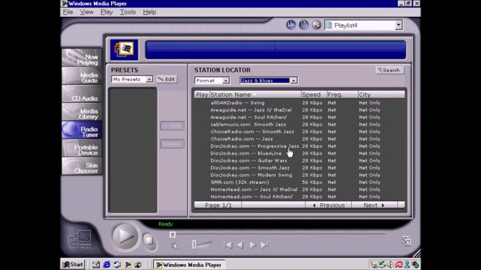Mute the audio with speaker icon

pos(175,246)
